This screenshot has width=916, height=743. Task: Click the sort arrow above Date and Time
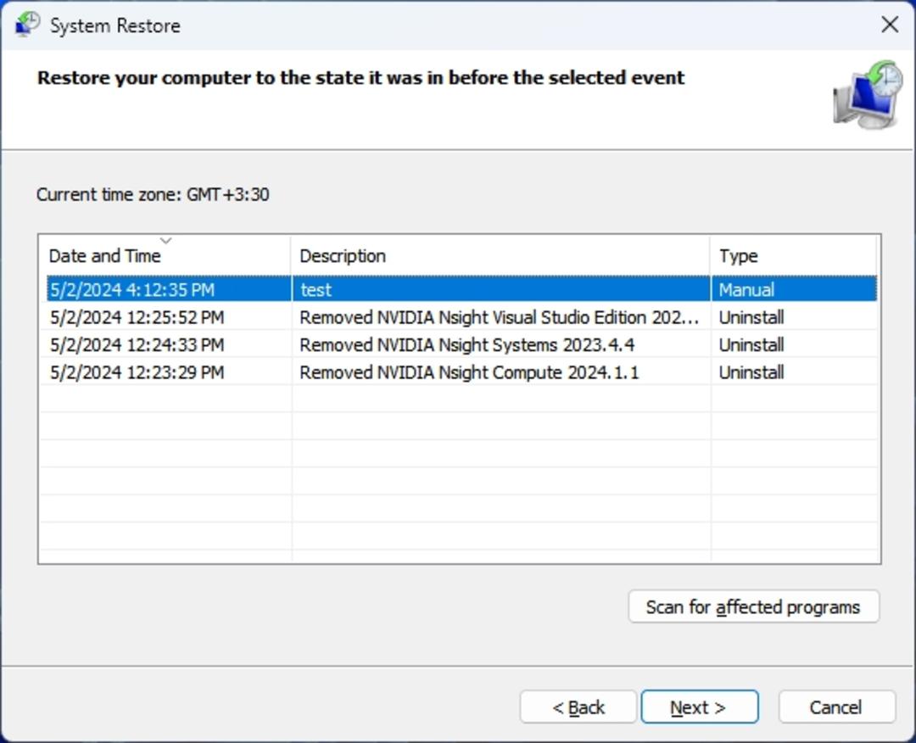point(166,241)
